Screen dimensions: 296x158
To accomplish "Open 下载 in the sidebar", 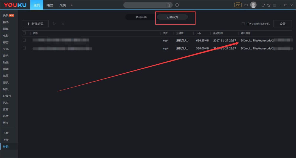I will tap(6, 133).
